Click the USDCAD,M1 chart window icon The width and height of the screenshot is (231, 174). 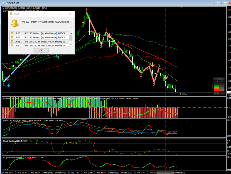(3, 3)
